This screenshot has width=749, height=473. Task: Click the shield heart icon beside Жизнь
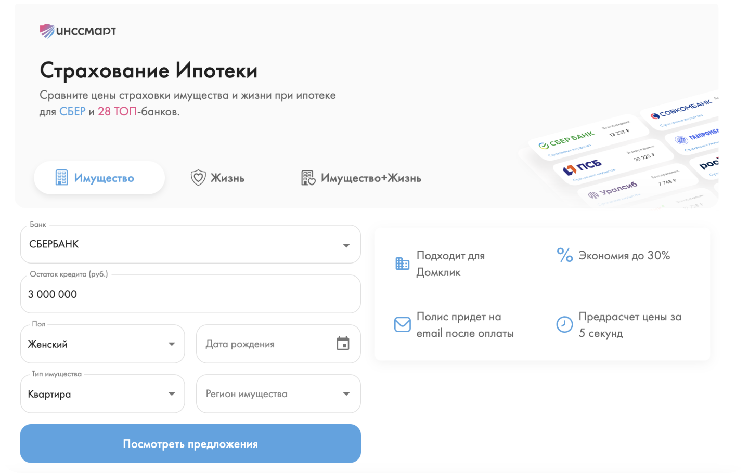pyautogui.click(x=198, y=178)
